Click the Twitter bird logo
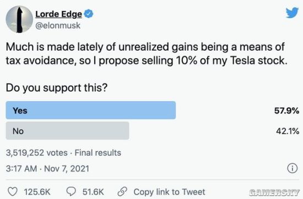 pos(293,13)
